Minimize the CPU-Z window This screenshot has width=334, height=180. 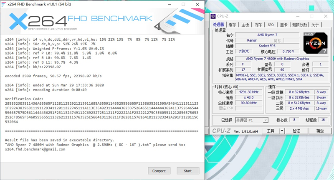coord(298,16)
